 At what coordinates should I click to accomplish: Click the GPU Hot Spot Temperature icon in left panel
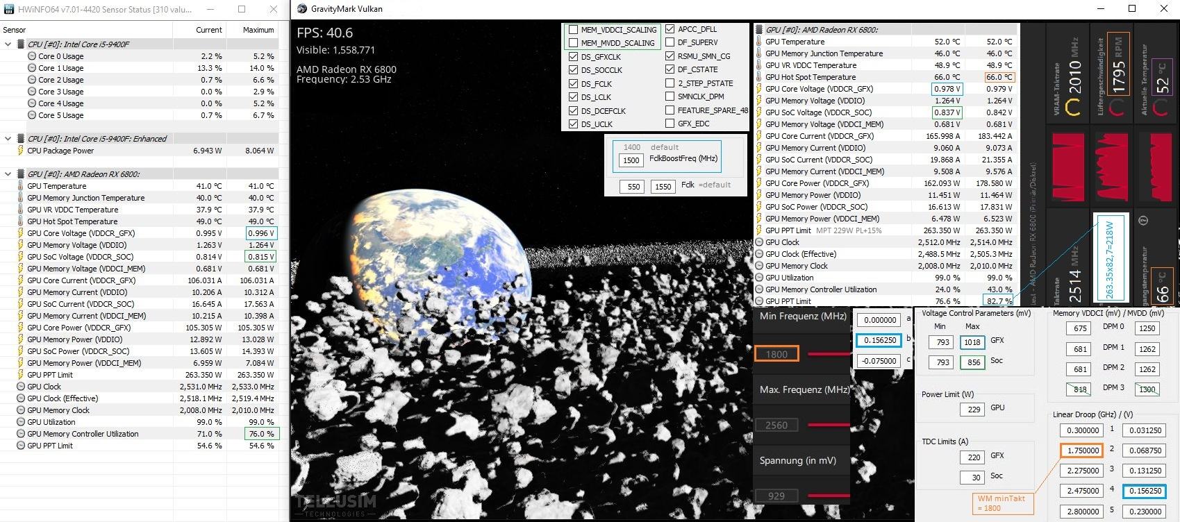coord(20,221)
